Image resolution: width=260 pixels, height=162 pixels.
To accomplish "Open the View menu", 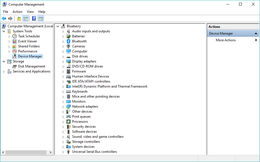I will click(30, 12).
